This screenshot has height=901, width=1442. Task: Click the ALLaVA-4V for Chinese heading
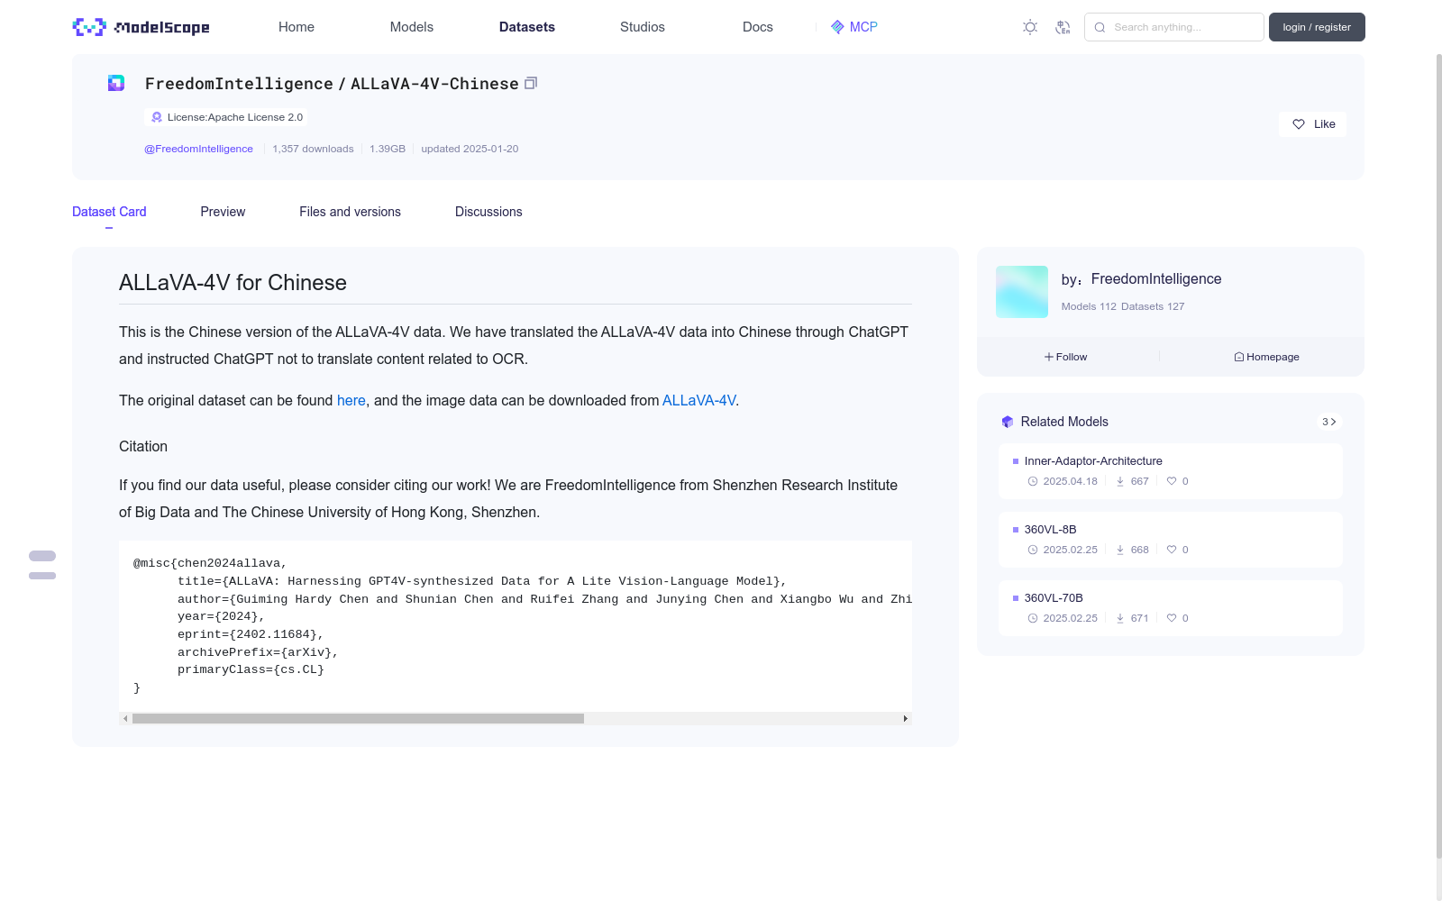(233, 283)
